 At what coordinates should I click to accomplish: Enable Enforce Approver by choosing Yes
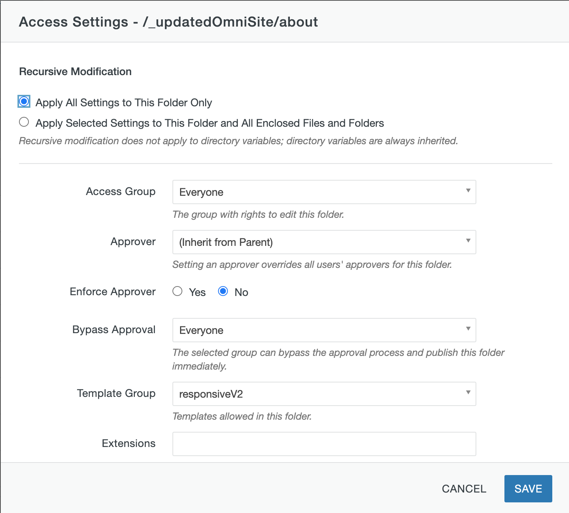177,291
